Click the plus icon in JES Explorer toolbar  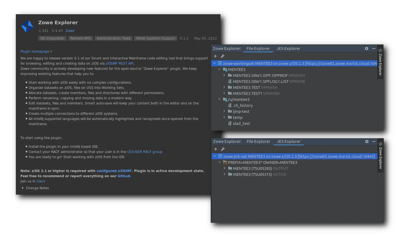[216, 149]
